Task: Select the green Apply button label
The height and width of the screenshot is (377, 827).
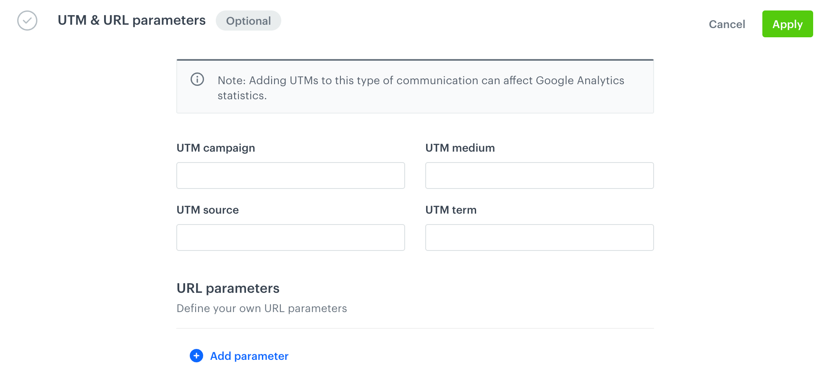Action: 788,24
